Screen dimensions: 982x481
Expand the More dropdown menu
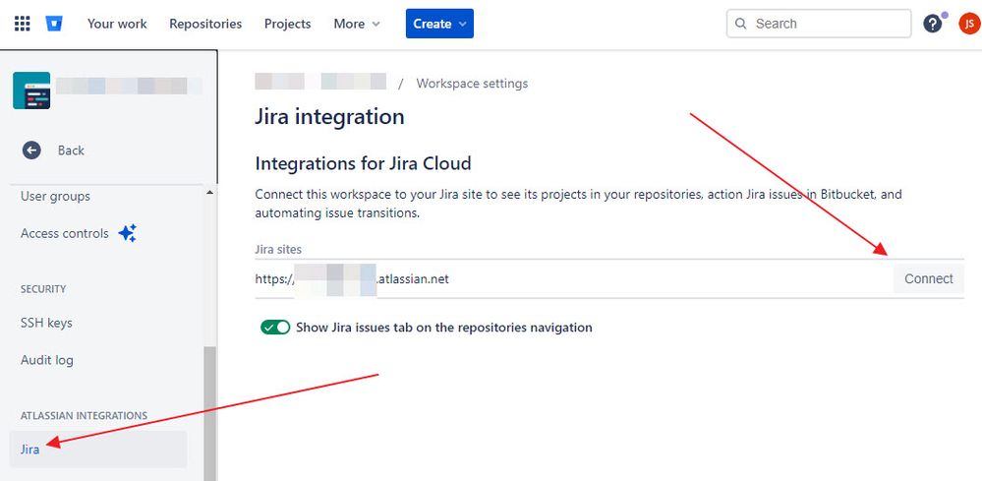tap(357, 24)
